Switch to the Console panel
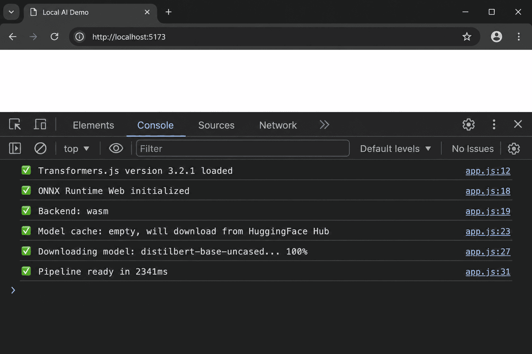This screenshot has width=532, height=354. [x=156, y=125]
